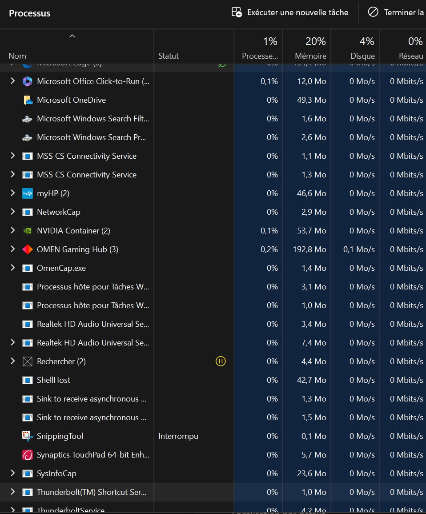Select the '12,0 Mo' memory cell of Office Click-to-Run
Viewport: 426px width, 514px height.
(x=312, y=81)
